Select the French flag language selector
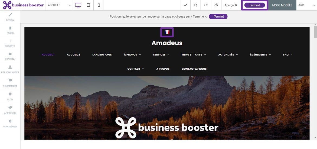Image resolution: width=317 pixels, height=149 pixels. pos(167,32)
